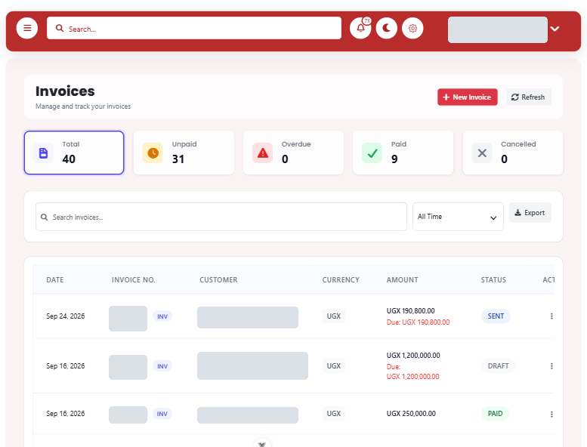Click Due: UGX 190,800.00 text
Image resolution: width=587 pixels, height=447 pixels.
click(419, 322)
